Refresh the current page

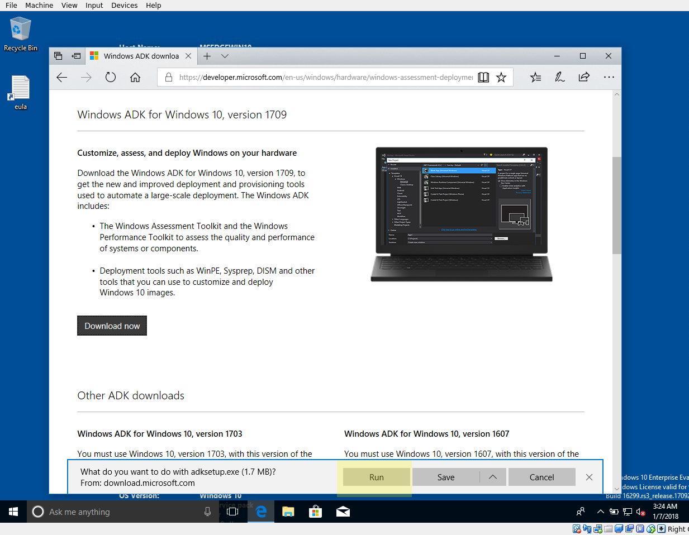[x=111, y=78]
